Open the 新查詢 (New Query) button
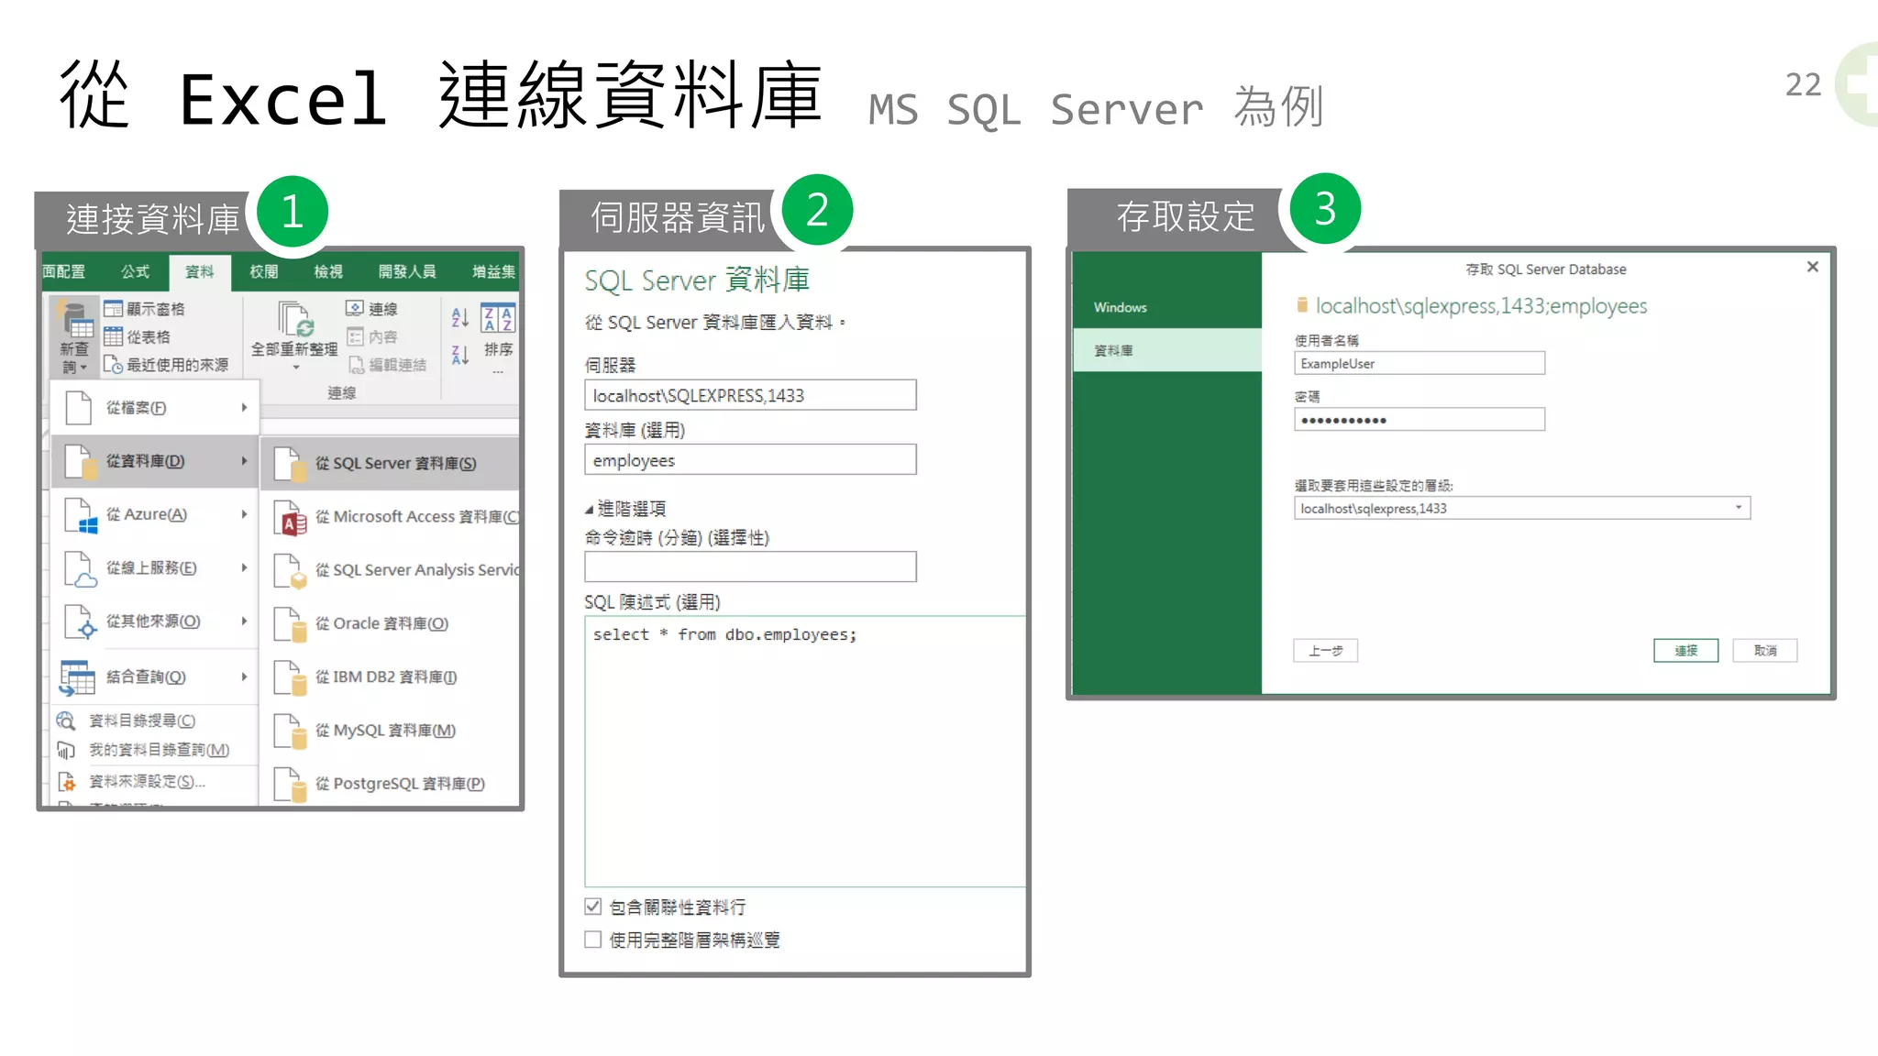1878x1056 pixels. [x=74, y=336]
